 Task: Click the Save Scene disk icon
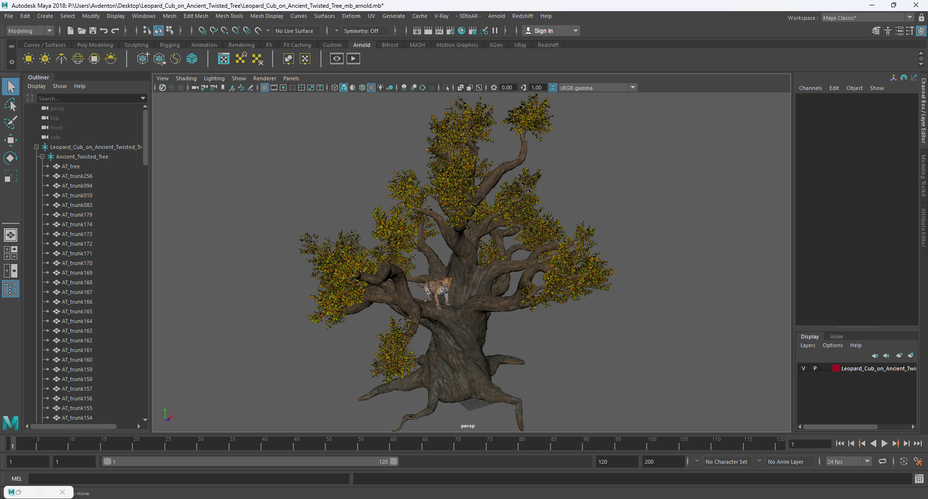tap(93, 30)
